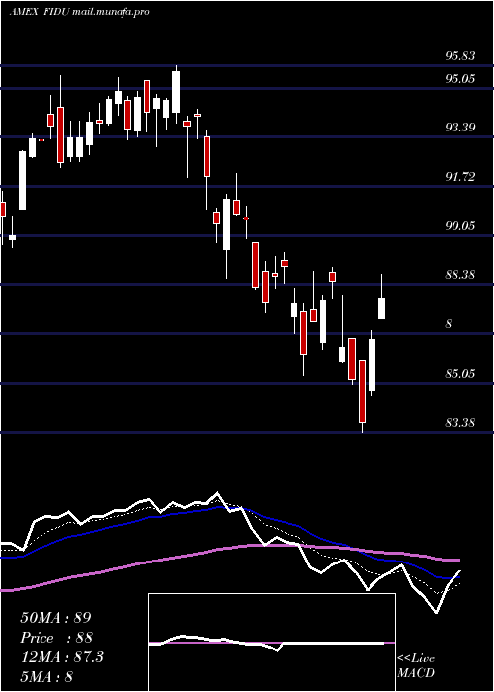This screenshot has height=692, width=494.
Task: Click the 90.05 price level label
Action: [x=460, y=226]
